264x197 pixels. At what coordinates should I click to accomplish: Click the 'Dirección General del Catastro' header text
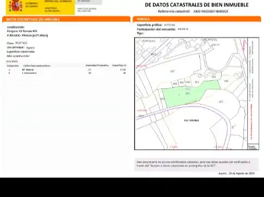87,10
